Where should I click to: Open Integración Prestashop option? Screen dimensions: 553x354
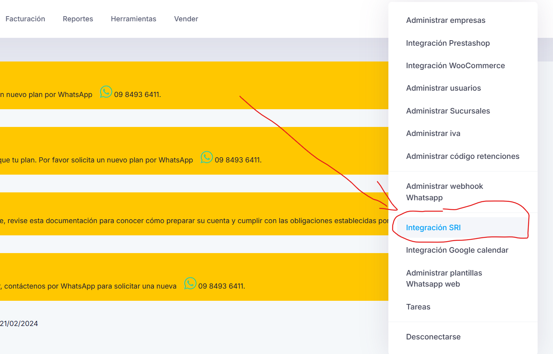point(448,43)
